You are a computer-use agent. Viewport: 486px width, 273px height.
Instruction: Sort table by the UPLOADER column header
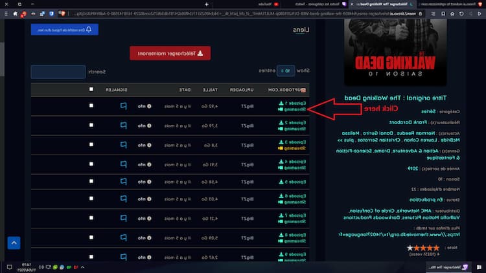click(x=242, y=90)
